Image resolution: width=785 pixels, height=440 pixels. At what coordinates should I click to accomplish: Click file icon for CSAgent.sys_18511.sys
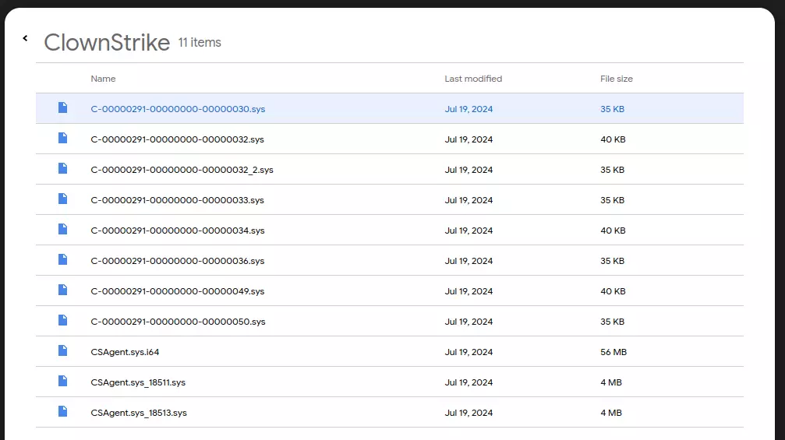[x=63, y=382]
